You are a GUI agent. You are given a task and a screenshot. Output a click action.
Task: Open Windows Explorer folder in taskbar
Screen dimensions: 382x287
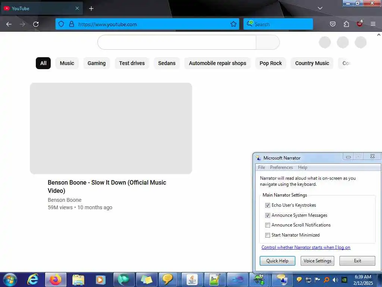78,280
